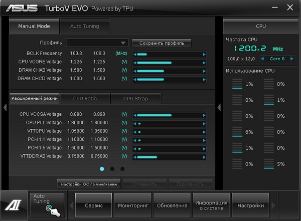The image size is (301, 221).
Task: Increase DRAM CHAB Voltage with right arrow
Action: pyautogui.click(x=204, y=71)
